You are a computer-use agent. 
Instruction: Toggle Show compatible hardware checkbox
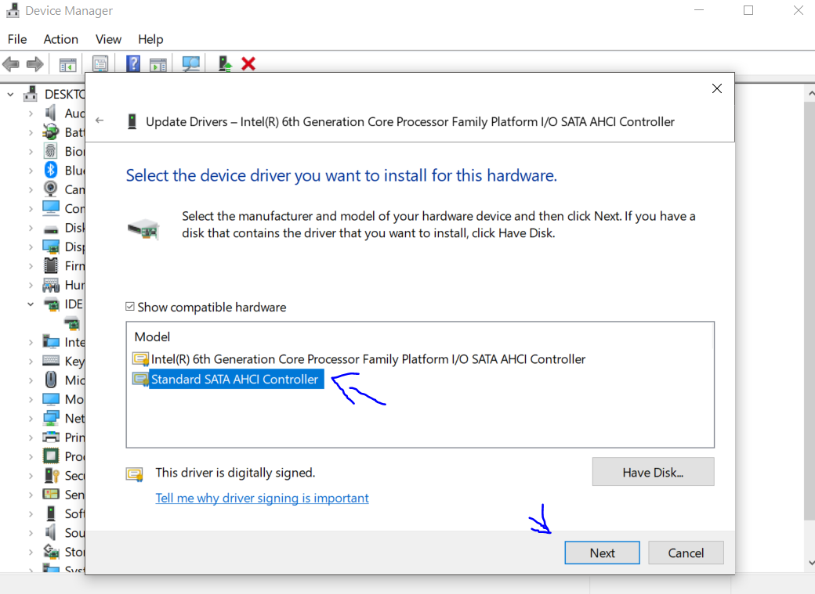(130, 306)
